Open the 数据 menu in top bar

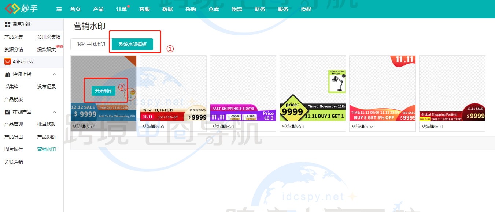(167, 9)
